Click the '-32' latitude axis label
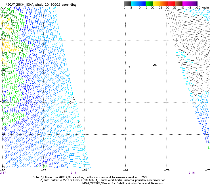The image size is (210, 185). click(3, 39)
